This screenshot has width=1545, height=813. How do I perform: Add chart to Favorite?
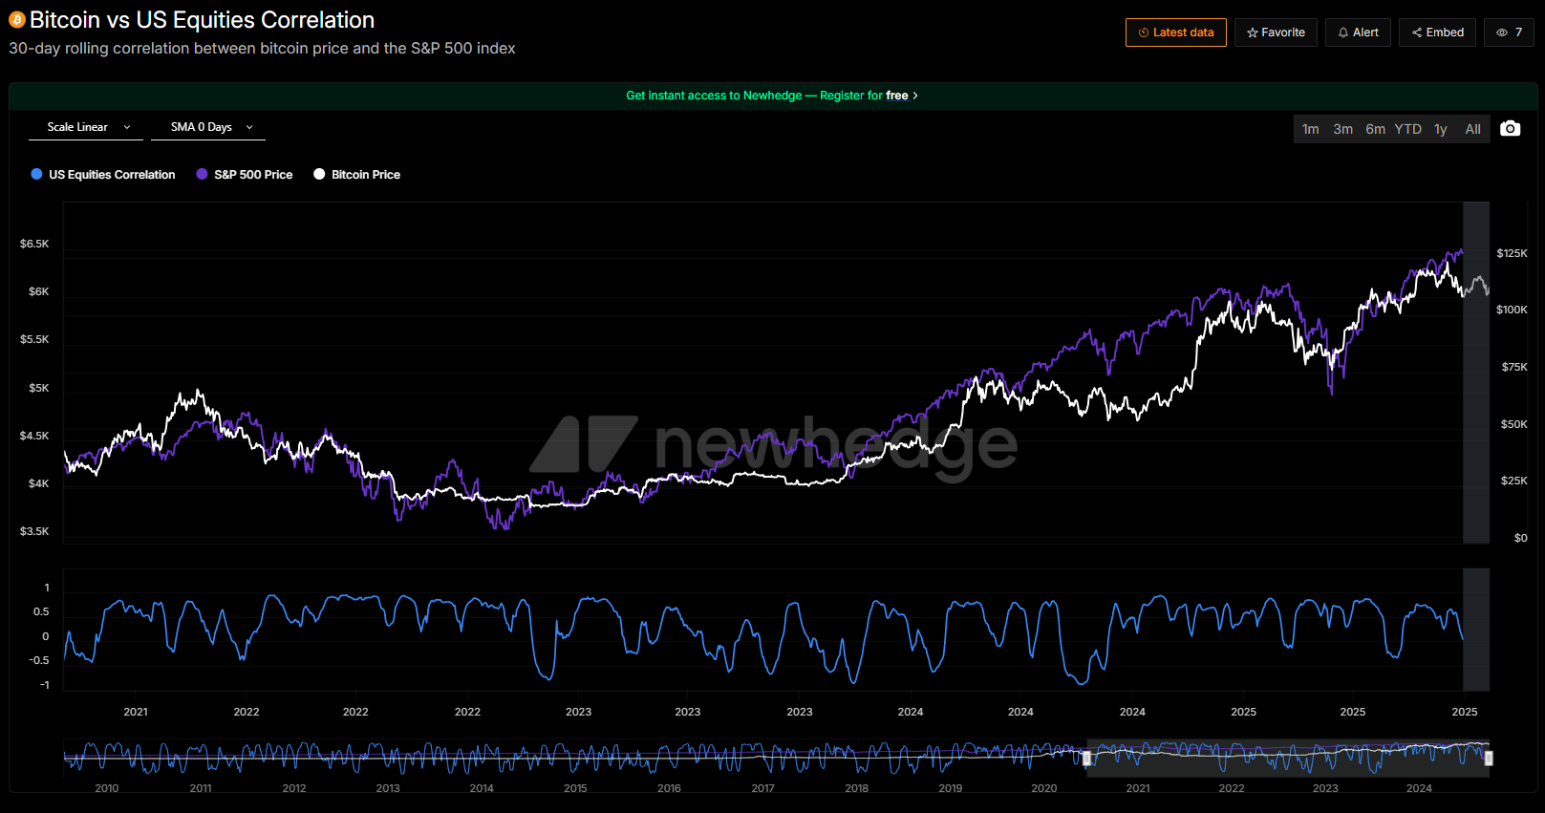pos(1276,32)
